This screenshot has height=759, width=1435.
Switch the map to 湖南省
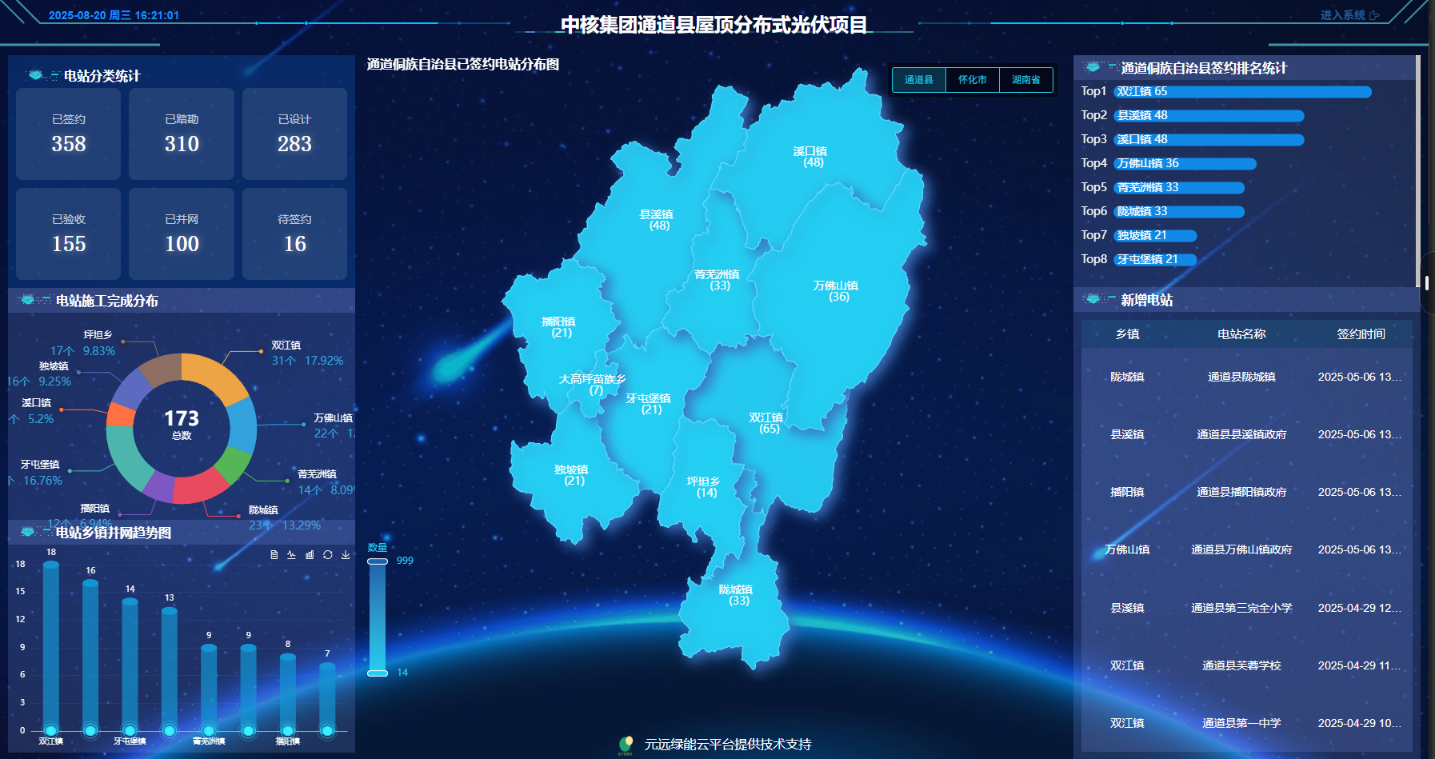[x=1025, y=80]
